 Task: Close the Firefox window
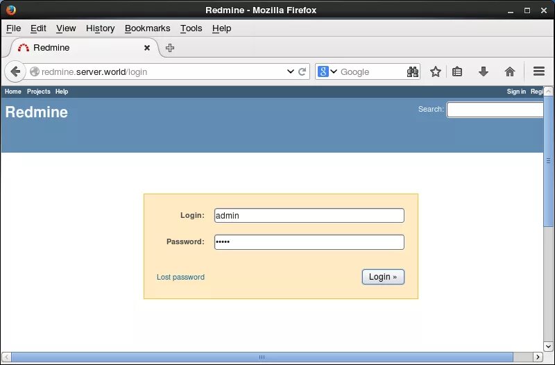click(544, 10)
